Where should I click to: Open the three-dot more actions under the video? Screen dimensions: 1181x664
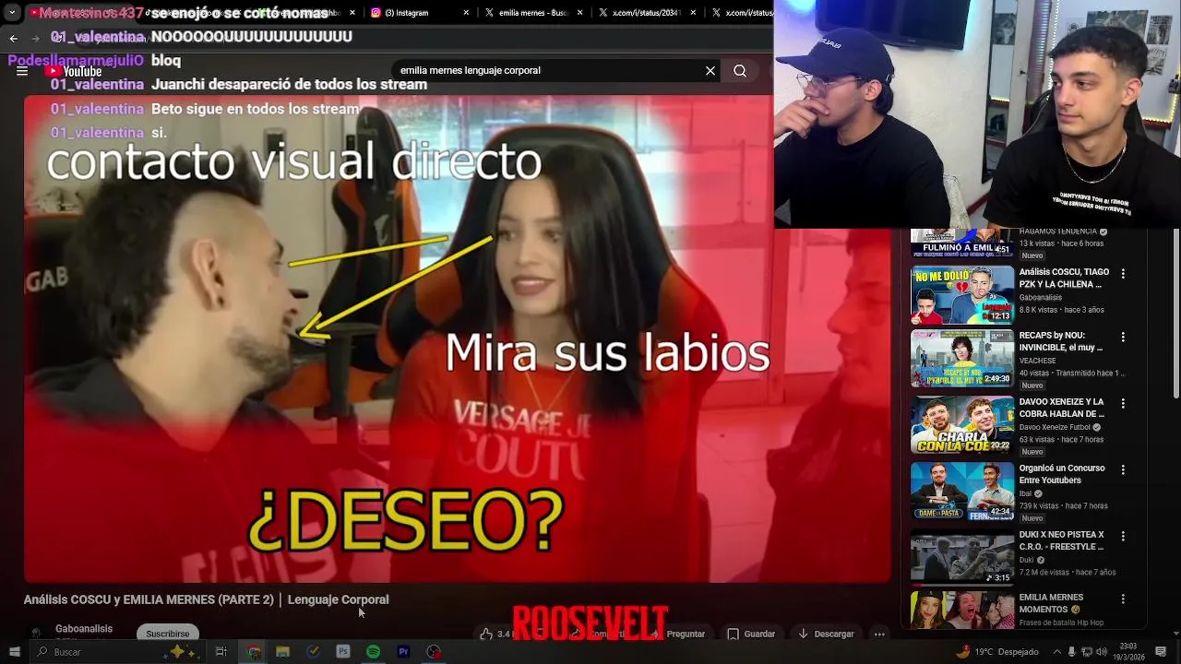click(879, 634)
